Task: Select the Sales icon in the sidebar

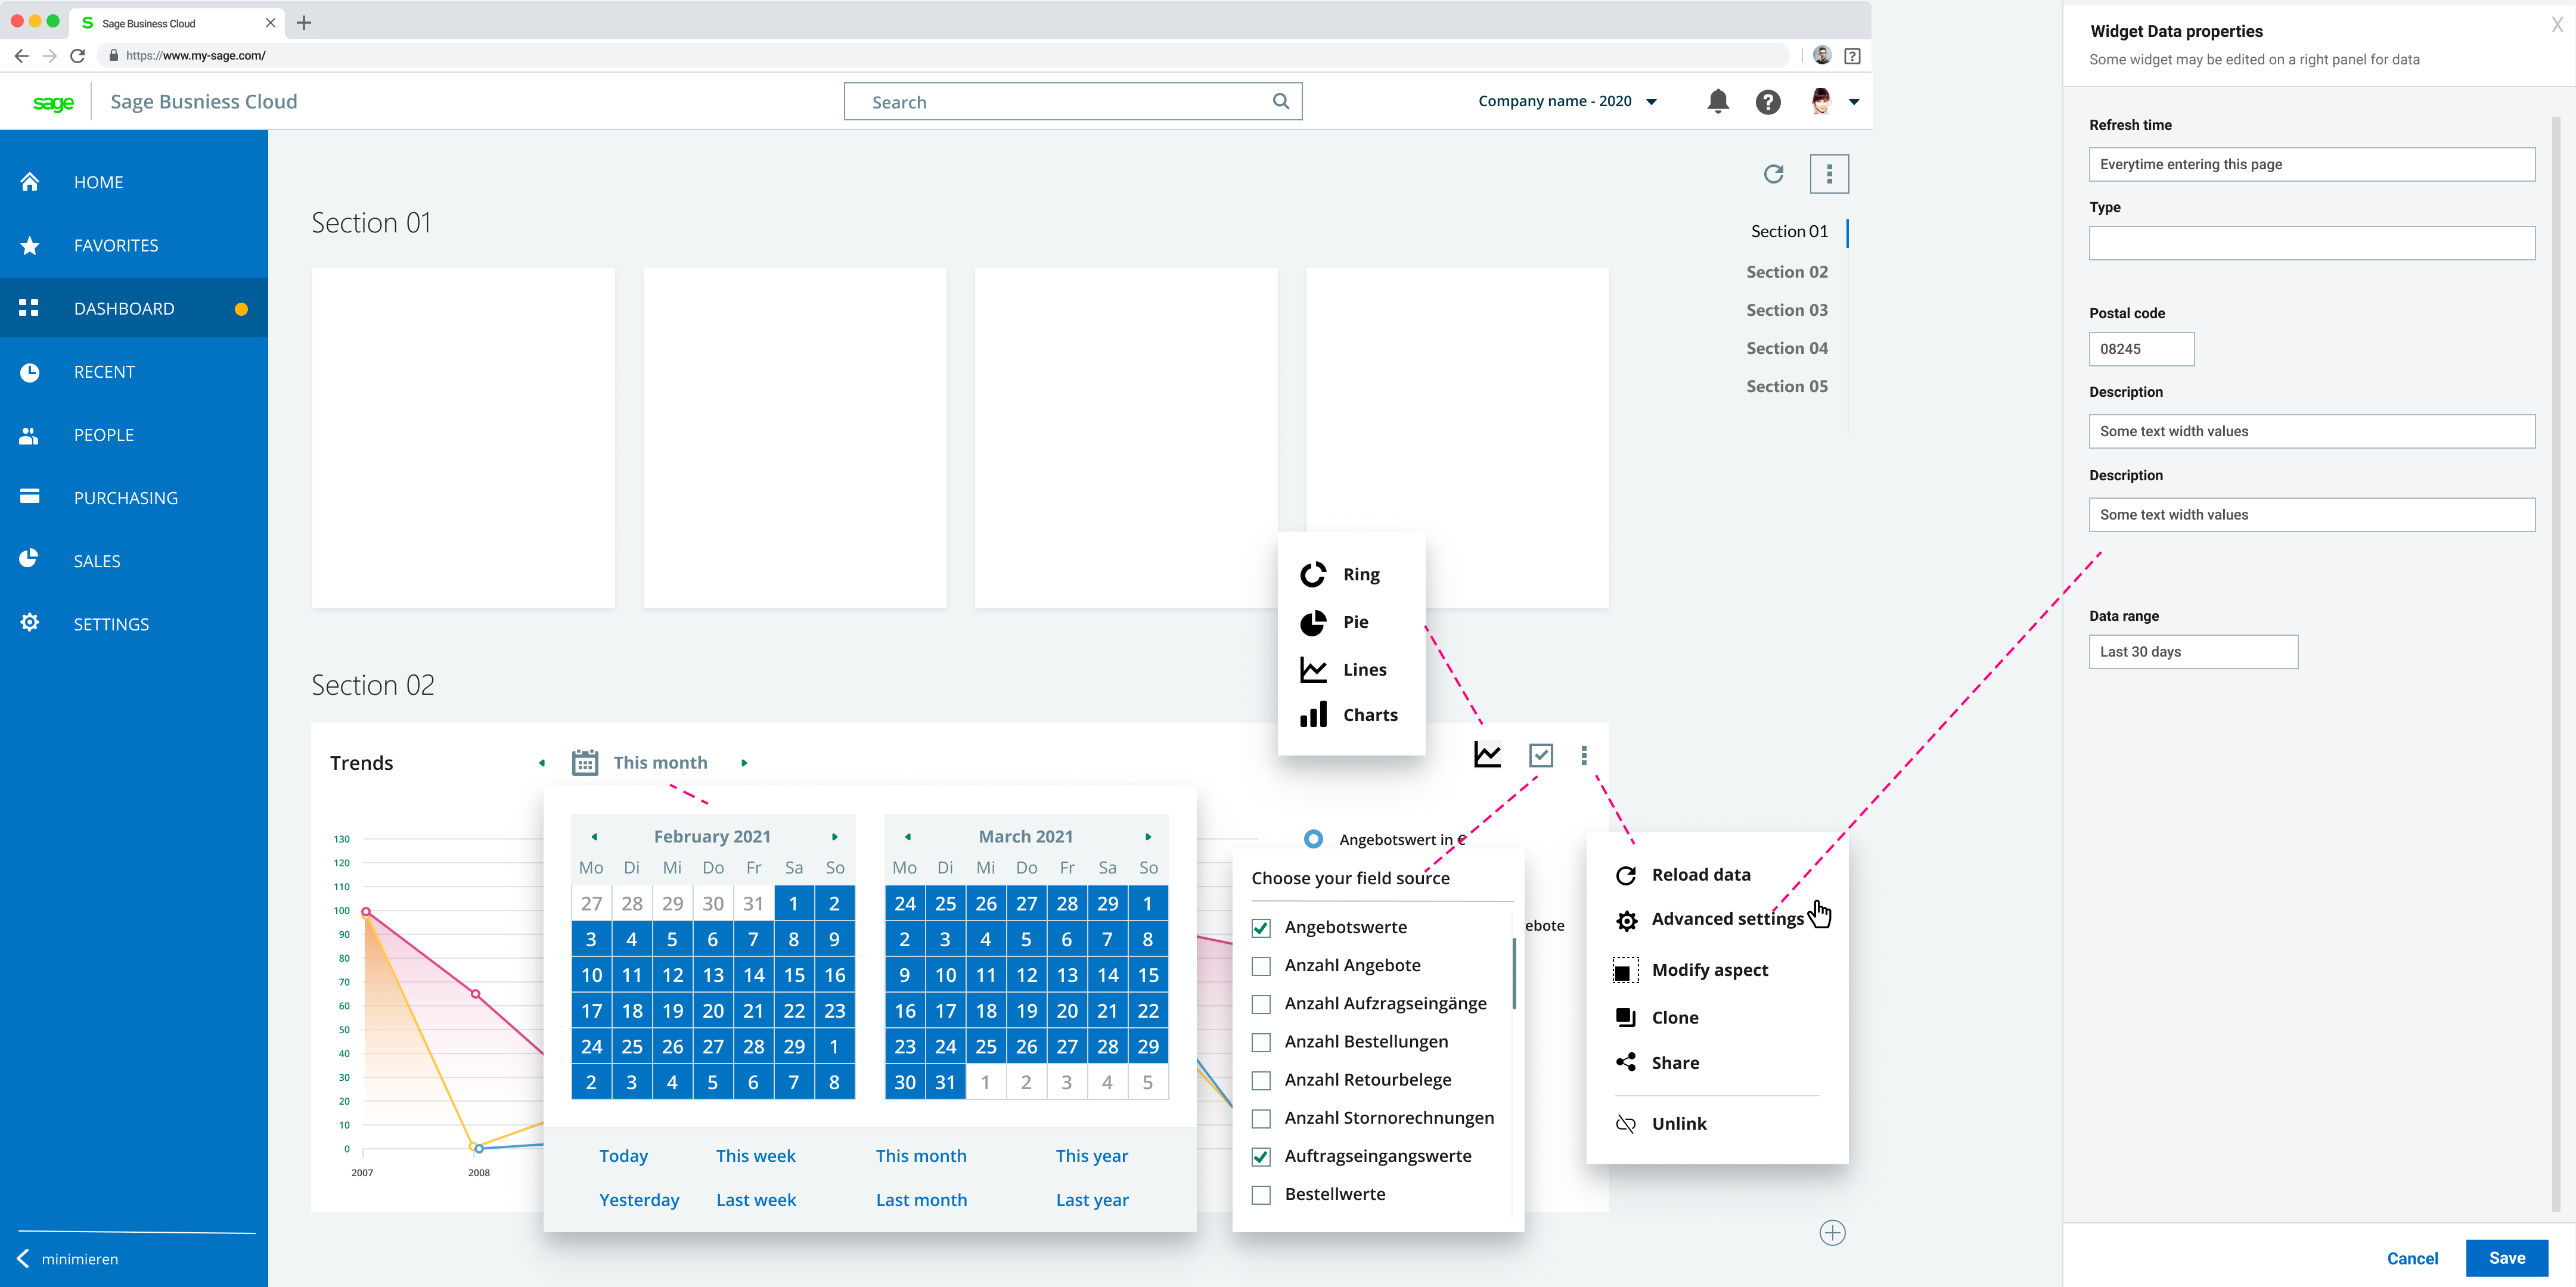Action: (x=30, y=560)
